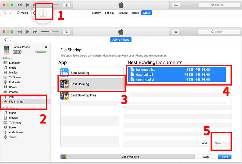This screenshot has width=242, height=164.
Task: Open Photos in the sidebar
Action: (13, 92)
